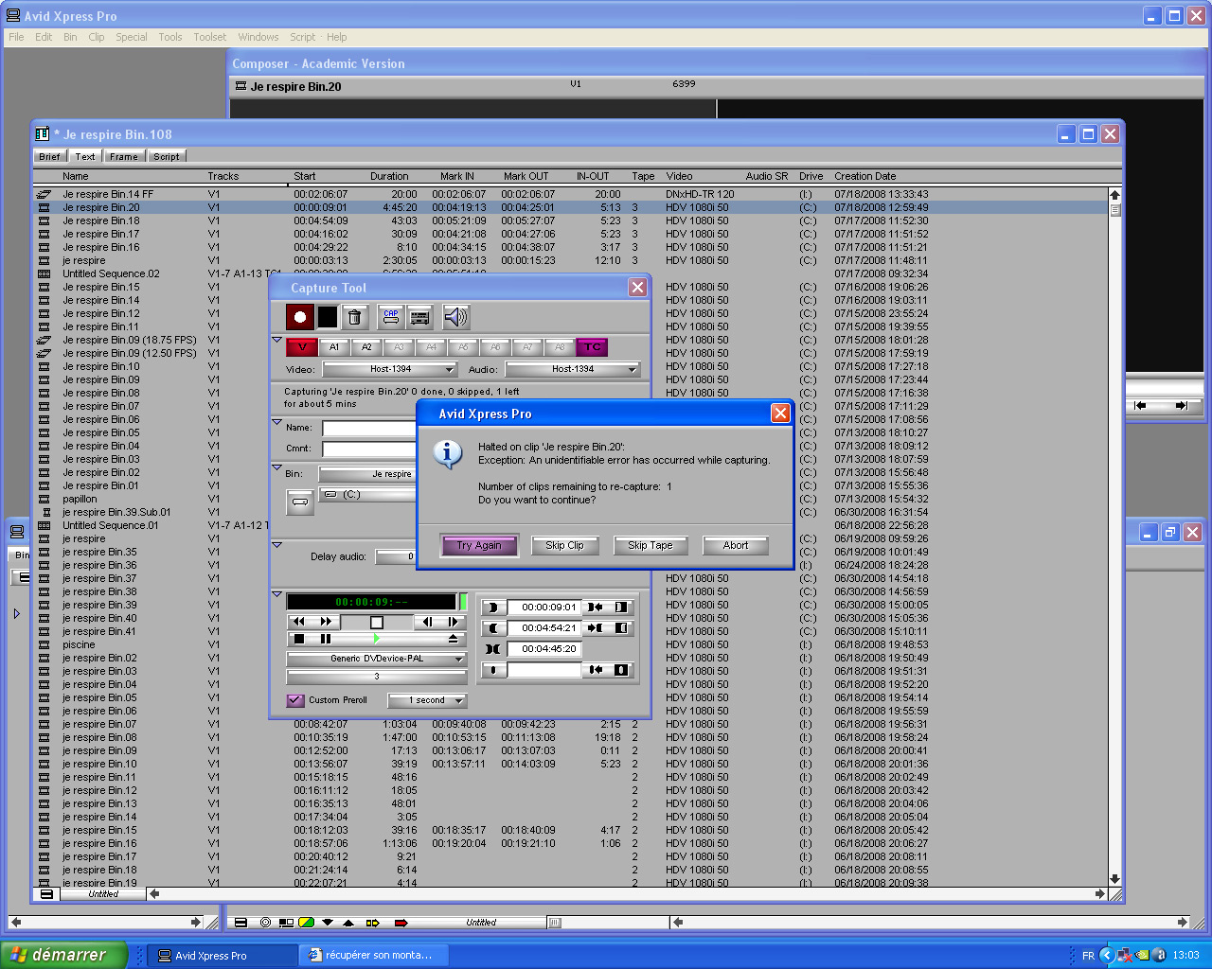Viewport: 1212px width, 969px height.
Task: Switch to the Script bin tab
Action: 166,156
